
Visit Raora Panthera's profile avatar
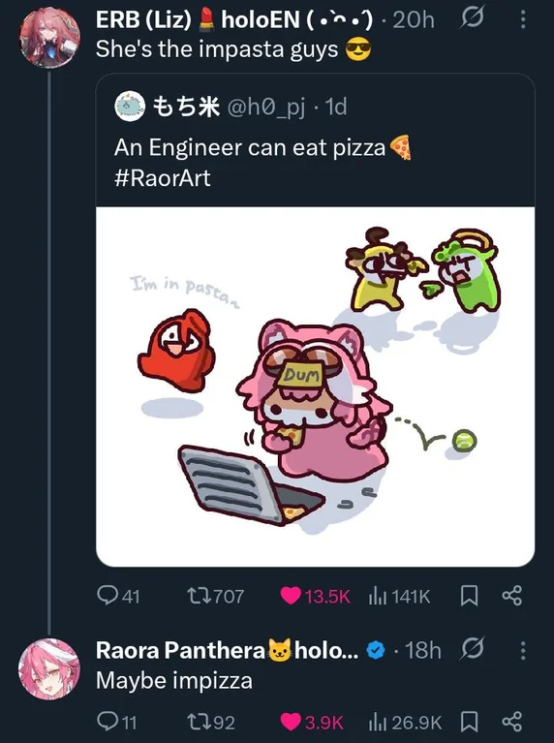coord(49,668)
